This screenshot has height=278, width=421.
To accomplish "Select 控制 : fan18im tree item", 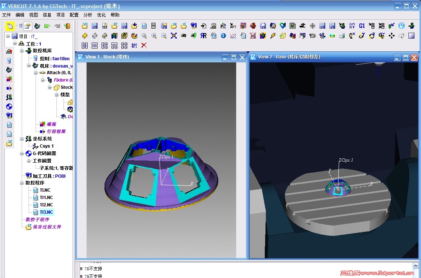I will pyautogui.click(x=55, y=58).
